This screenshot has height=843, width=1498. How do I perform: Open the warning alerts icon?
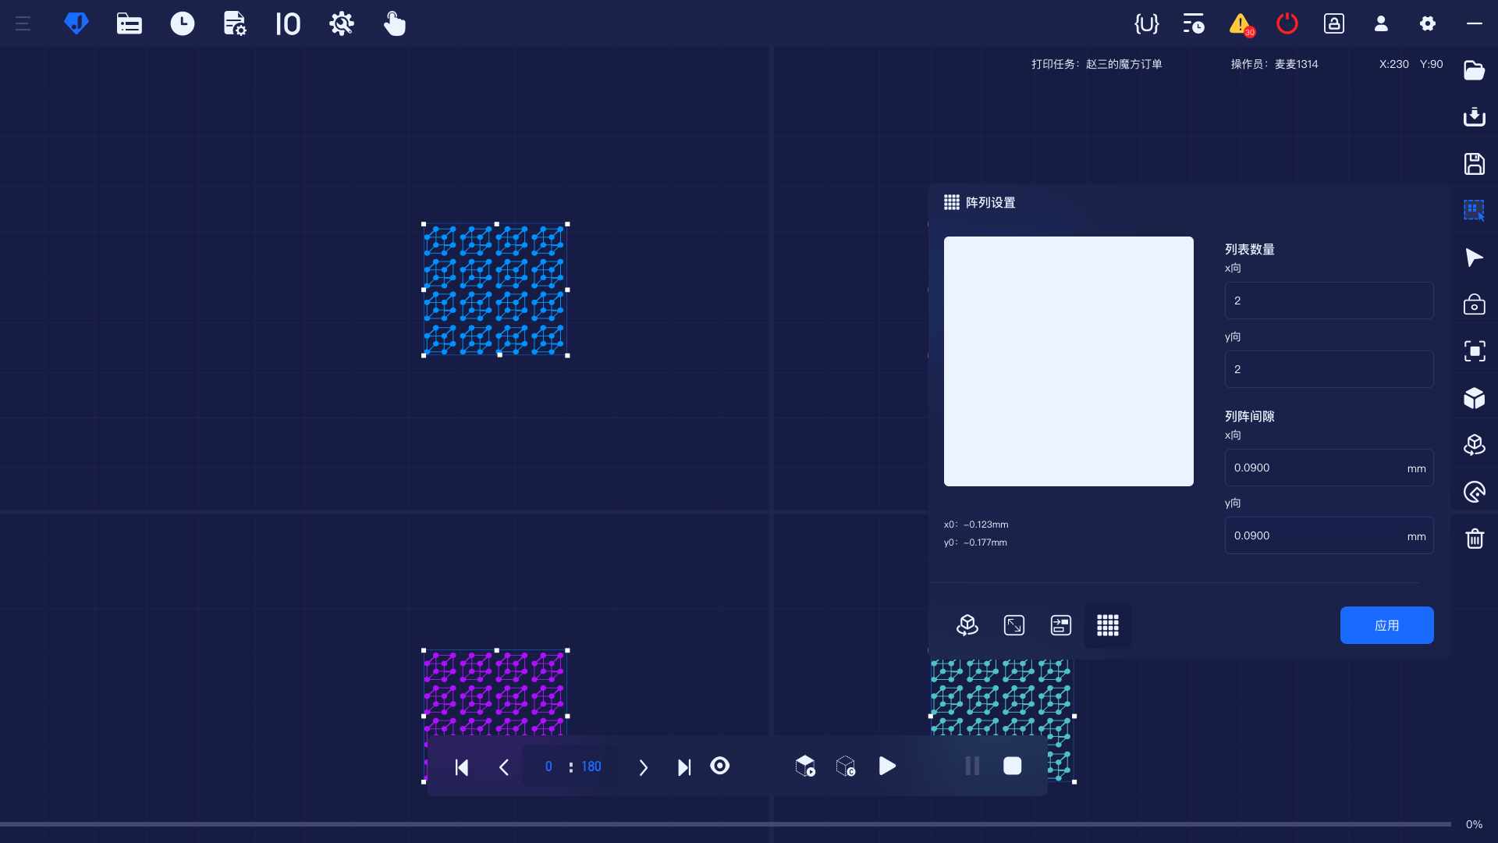(1240, 24)
